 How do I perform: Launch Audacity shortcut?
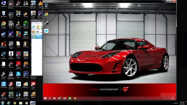pos(26,14)
